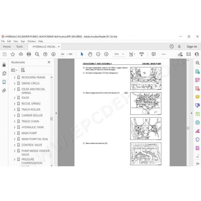This screenshot has width=201, height=201.
Task: Expand RECOIL SPRING bookmark
Action: click(x=14, y=104)
